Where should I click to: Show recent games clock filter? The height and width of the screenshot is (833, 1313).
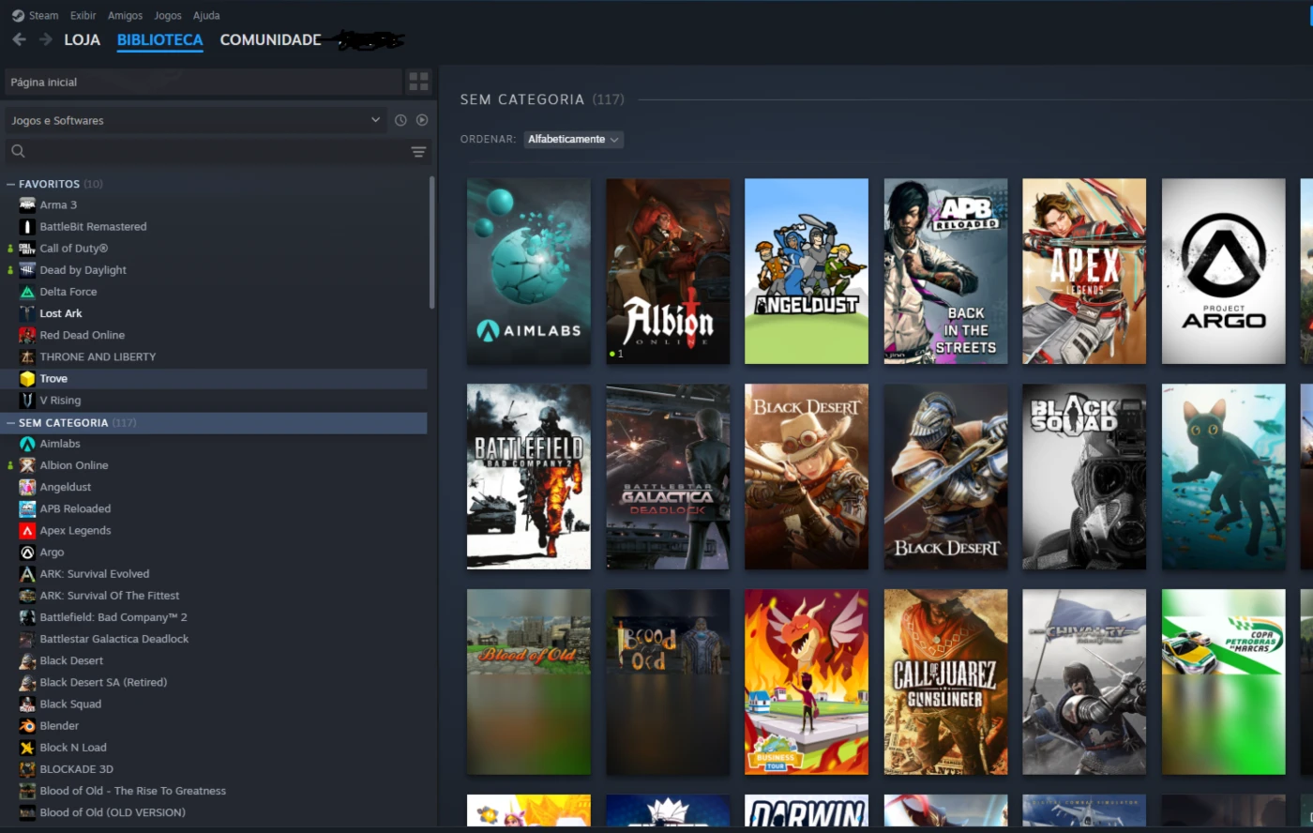click(400, 120)
